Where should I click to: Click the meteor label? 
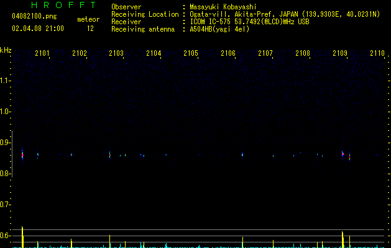(88, 19)
